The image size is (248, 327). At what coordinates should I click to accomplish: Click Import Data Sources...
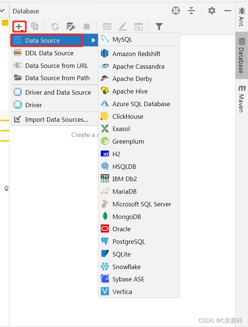click(55, 120)
